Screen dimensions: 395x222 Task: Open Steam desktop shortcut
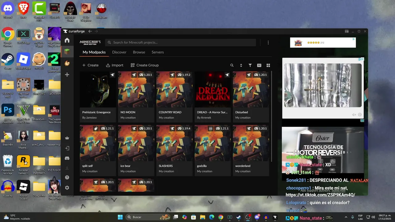8,61
